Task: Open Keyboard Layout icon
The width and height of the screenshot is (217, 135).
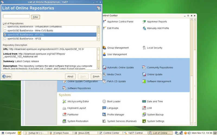Action: [64, 108]
